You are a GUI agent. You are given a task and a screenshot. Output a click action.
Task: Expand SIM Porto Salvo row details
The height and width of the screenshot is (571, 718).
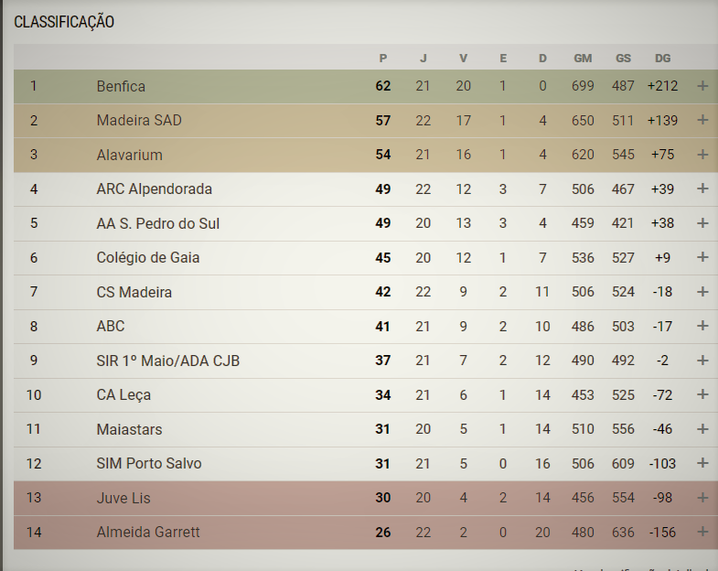pyautogui.click(x=702, y=463)
